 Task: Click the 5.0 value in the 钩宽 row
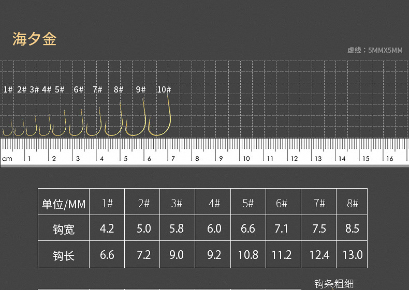144,228
